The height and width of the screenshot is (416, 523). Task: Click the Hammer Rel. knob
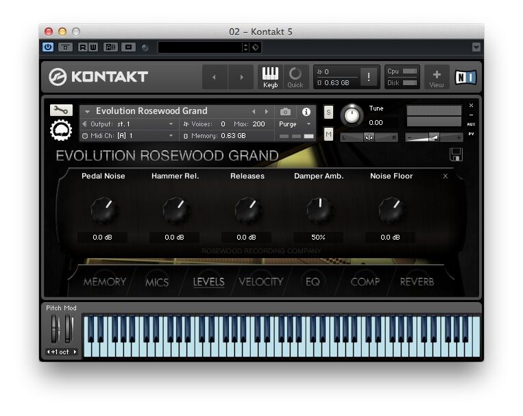click(x=175, y=211)
